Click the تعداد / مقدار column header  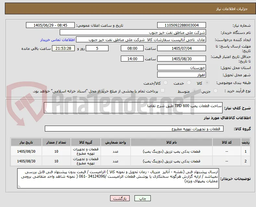tap(56, 142)
